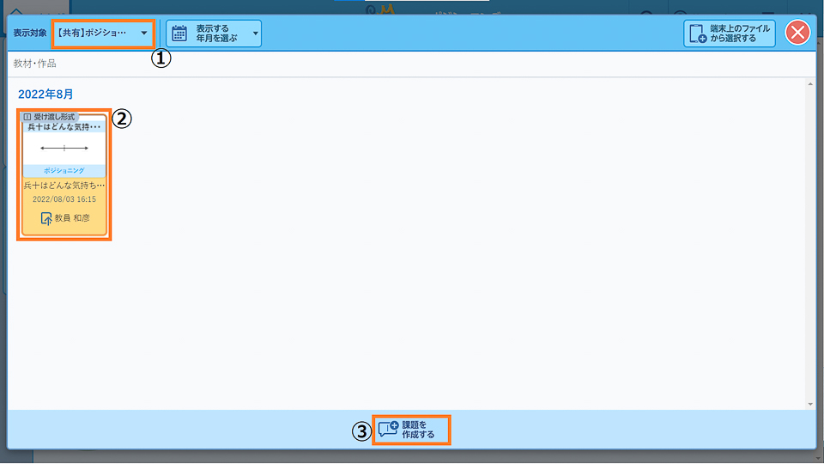The height and width of the screenshot is (464, 824).
Task: Click the share icon beside 教員 和彦
Action: (46, 218)
